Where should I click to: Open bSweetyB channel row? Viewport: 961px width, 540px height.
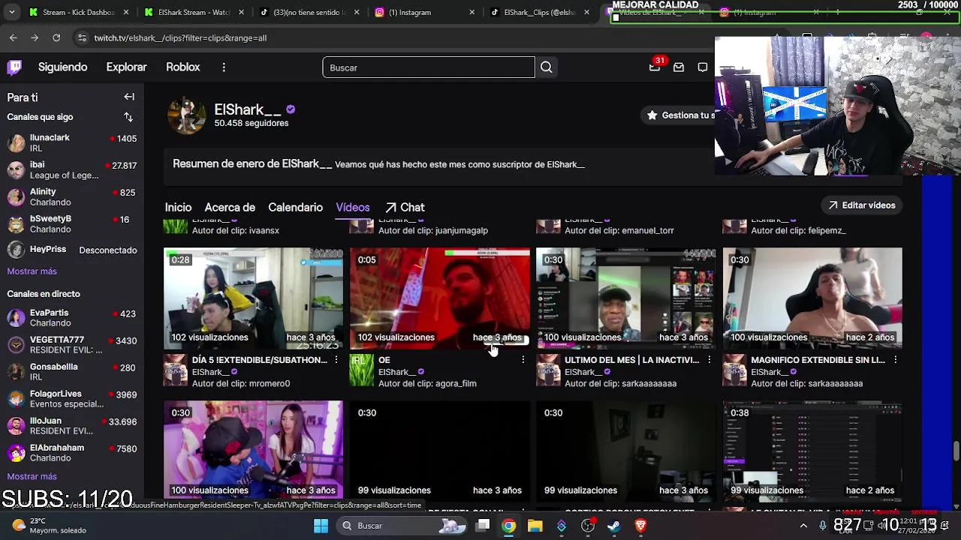click(x=72, y=223)
